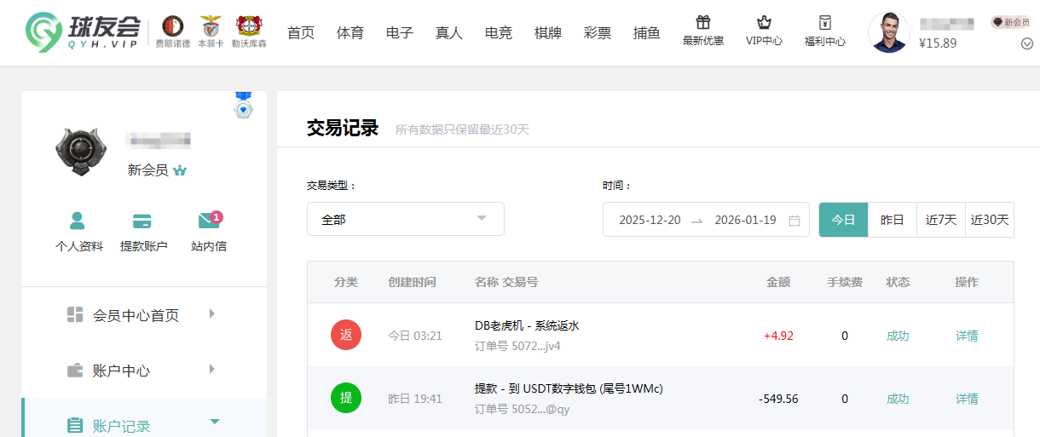Select the 昨日 time filter
The image size is (1040, 437).
click(x=893, y=219)
